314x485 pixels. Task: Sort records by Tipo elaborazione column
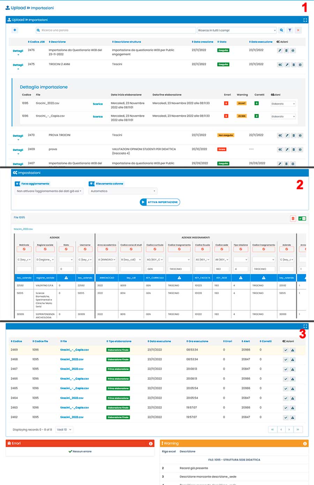point(119,341)
